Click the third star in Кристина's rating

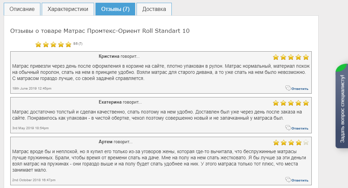(291, 57)
